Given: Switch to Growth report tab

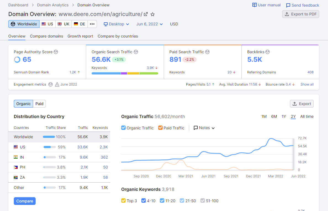Looking at the screenshot, I should point(80,36).
